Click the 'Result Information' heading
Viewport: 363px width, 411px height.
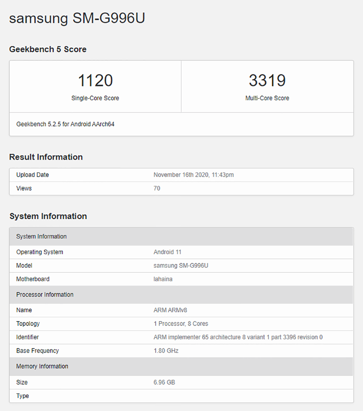pyautogui.click(x=46, y=157)
